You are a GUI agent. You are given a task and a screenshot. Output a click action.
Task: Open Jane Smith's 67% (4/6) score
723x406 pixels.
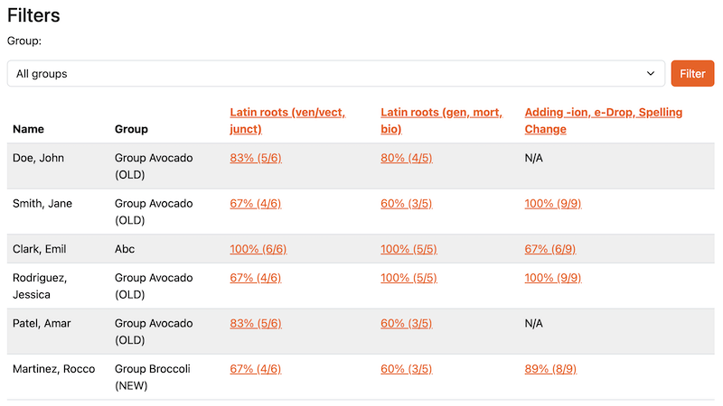(256, 204)
